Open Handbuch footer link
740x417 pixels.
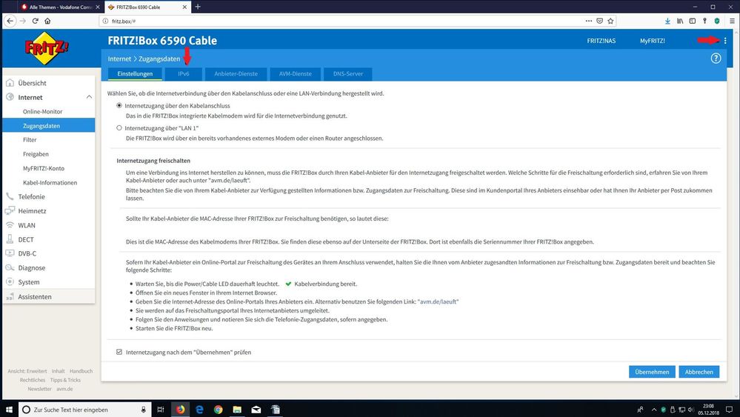(81, 371)
